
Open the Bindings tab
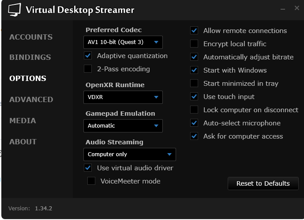pos(30,57)
